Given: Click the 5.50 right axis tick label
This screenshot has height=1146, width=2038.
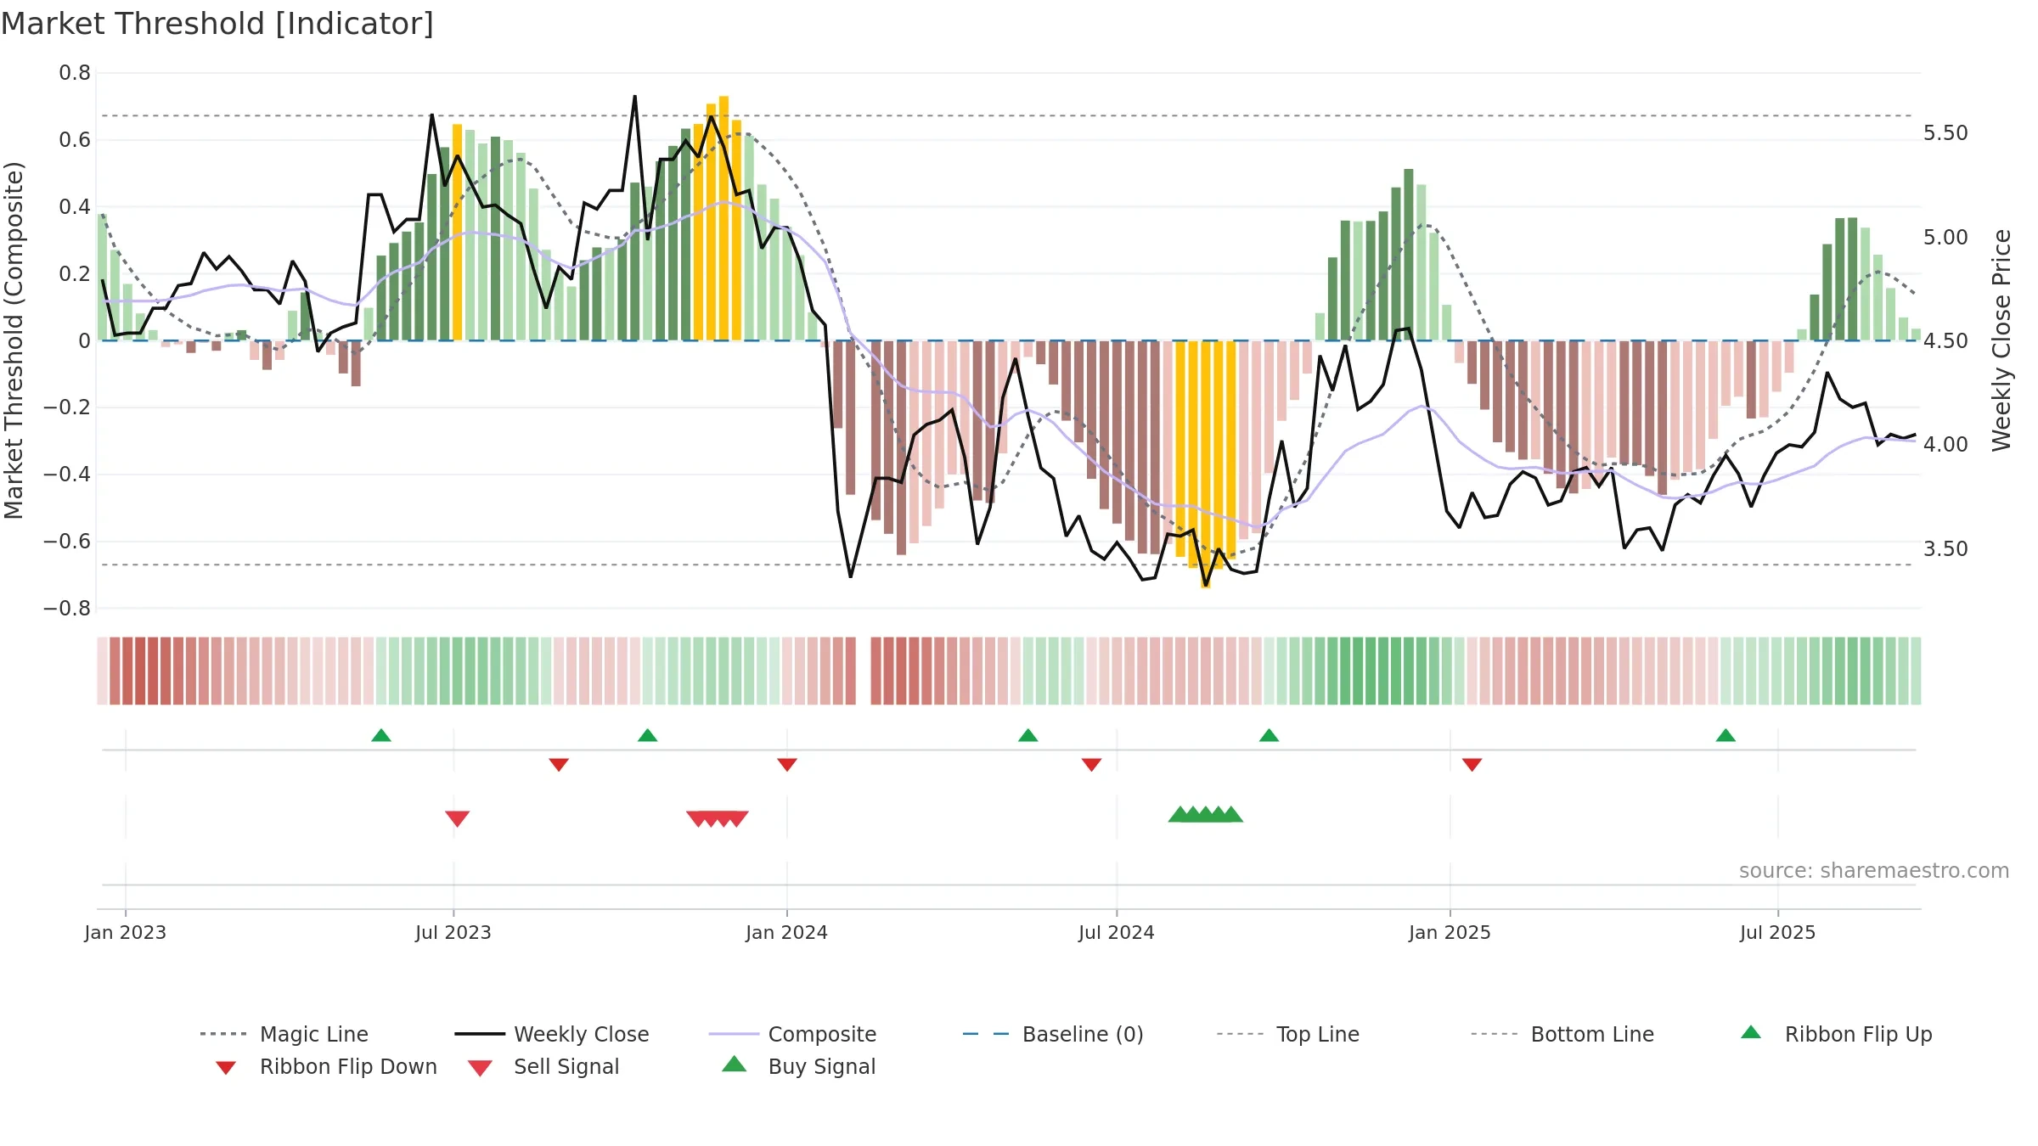Looking at the screenshot, I should pos(1945,133).
